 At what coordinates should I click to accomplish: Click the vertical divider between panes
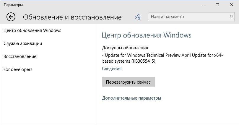coord(95,74)
